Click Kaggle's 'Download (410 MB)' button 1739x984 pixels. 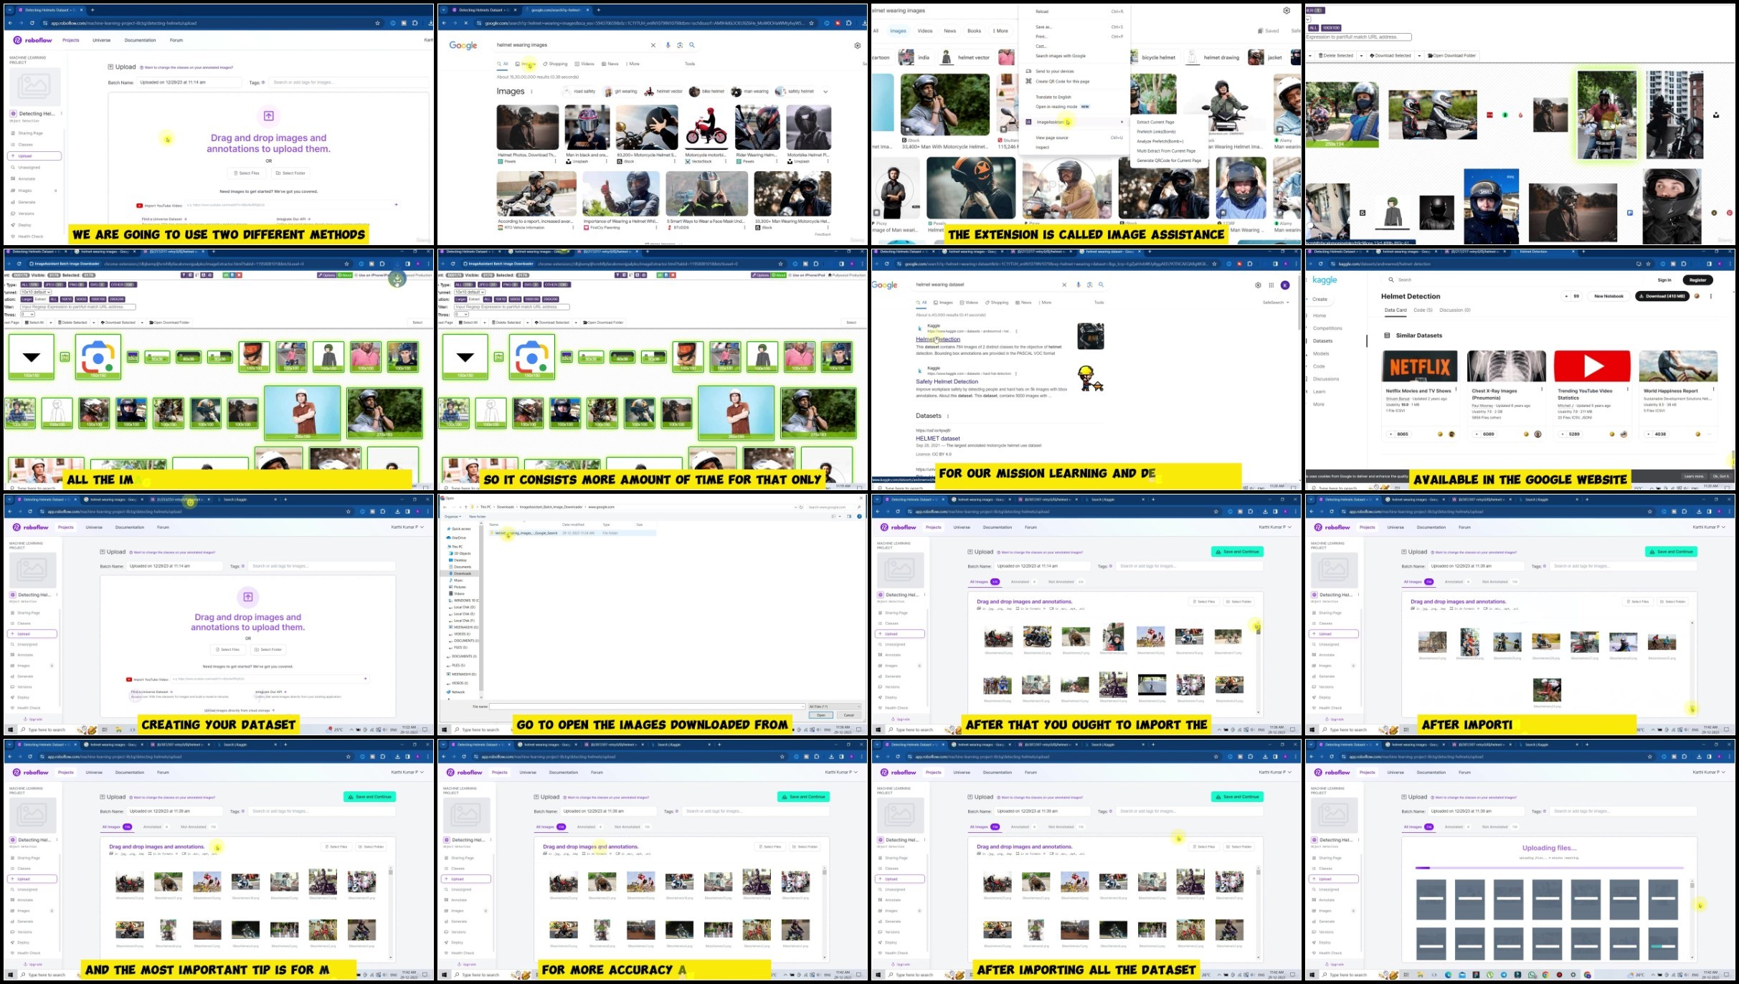pyautogui.click(x=1662, y=296)
